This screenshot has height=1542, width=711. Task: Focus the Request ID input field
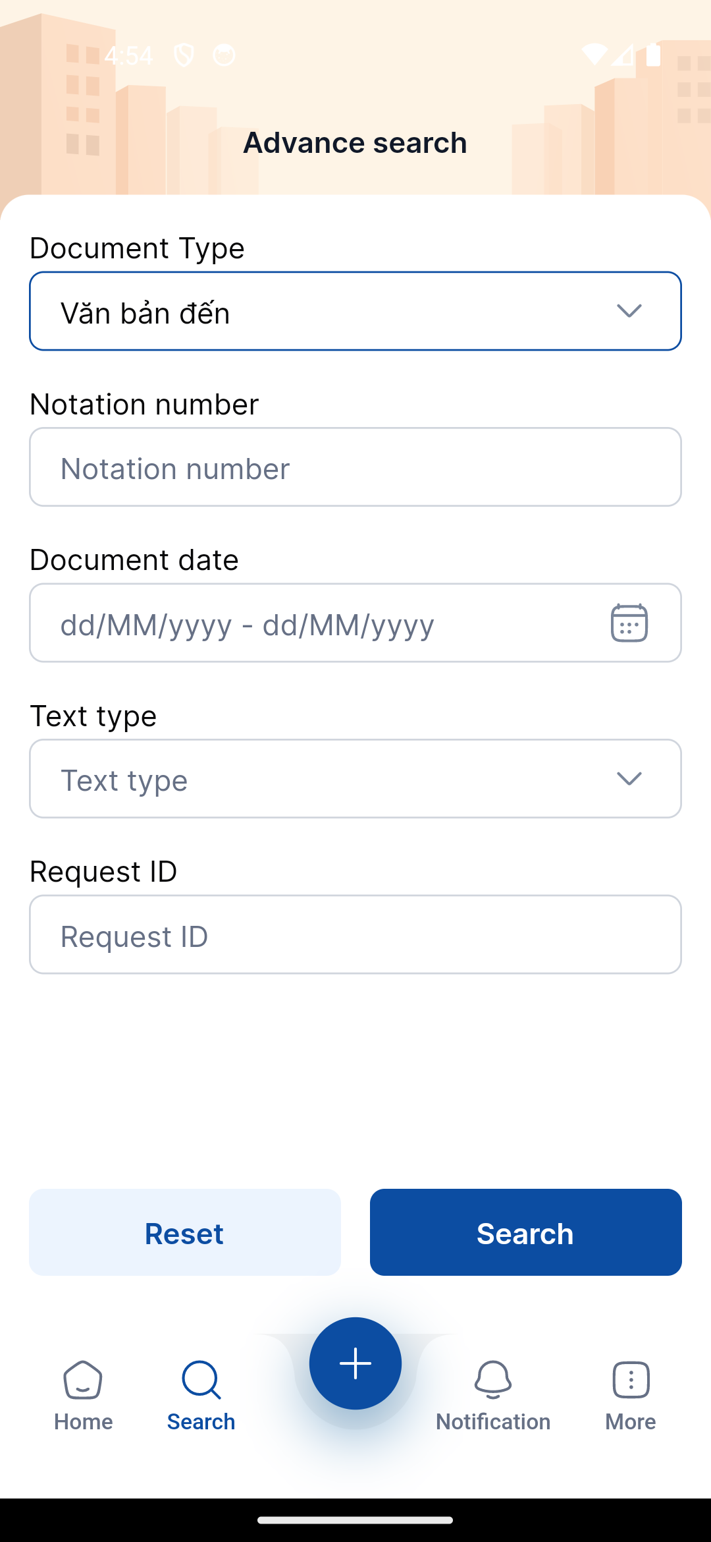[355, 934]
